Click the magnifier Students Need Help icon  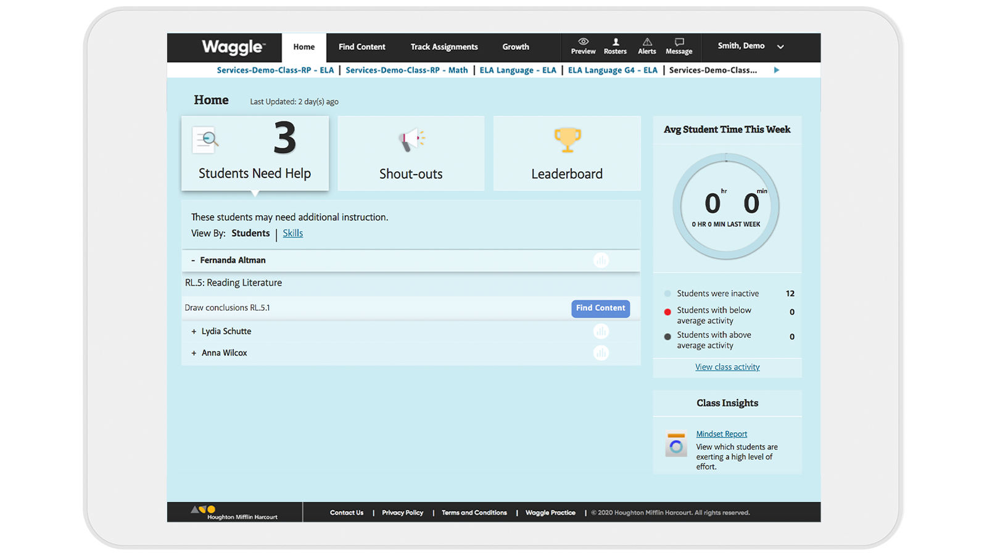[205, 140]
